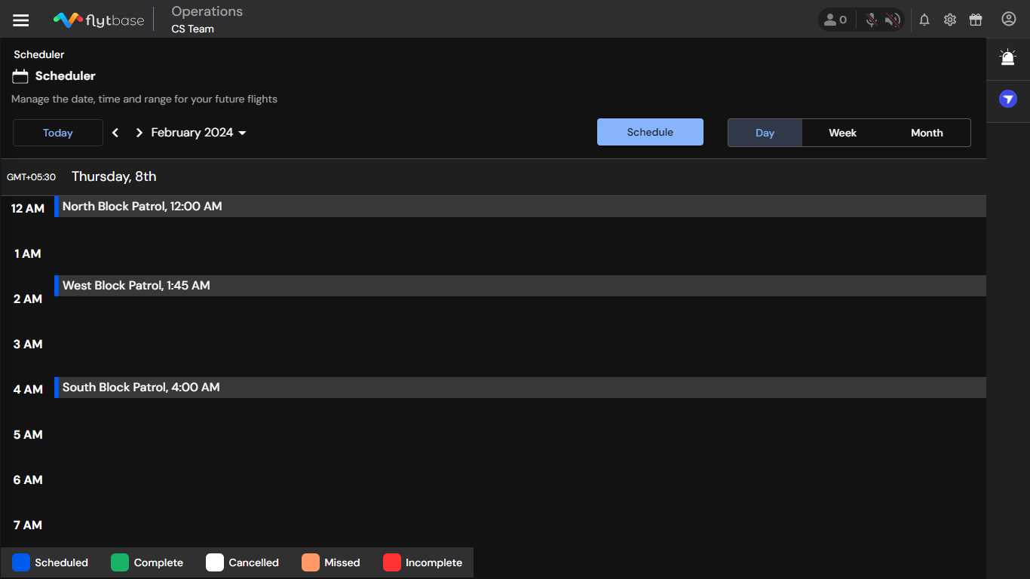Show the connected users count
The image size is (1030, 579).
point(835,20)
